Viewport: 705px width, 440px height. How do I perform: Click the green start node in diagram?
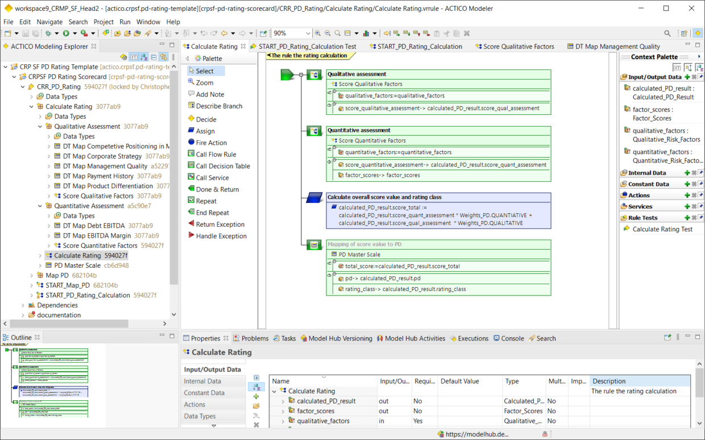tap(288, 74)
